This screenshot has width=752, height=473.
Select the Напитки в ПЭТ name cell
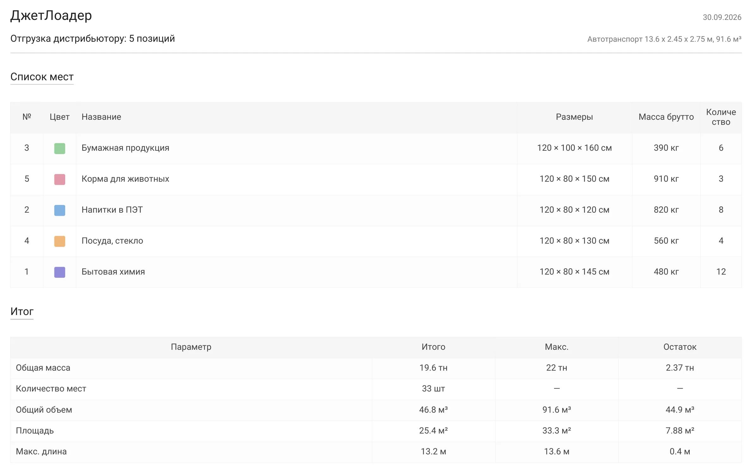click(296, 210)
